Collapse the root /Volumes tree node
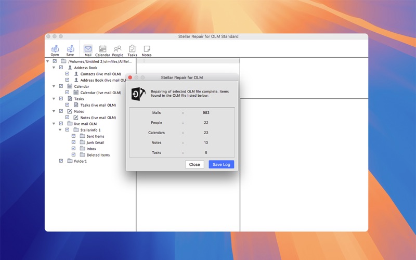 click(47, 61)
